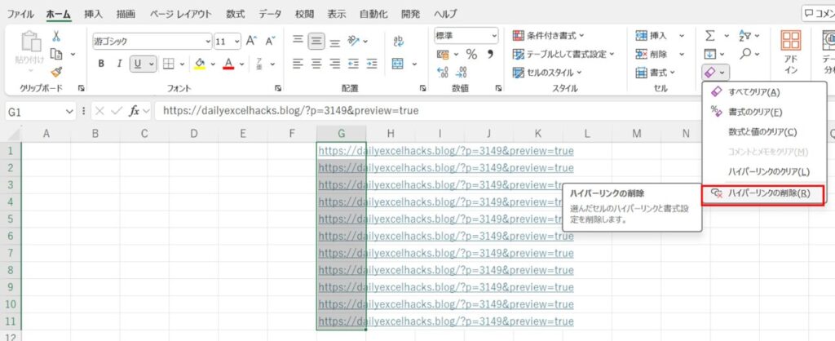Toggle bold formatting
Viewport: 835px width, 341px height.
tap(101, 64)
